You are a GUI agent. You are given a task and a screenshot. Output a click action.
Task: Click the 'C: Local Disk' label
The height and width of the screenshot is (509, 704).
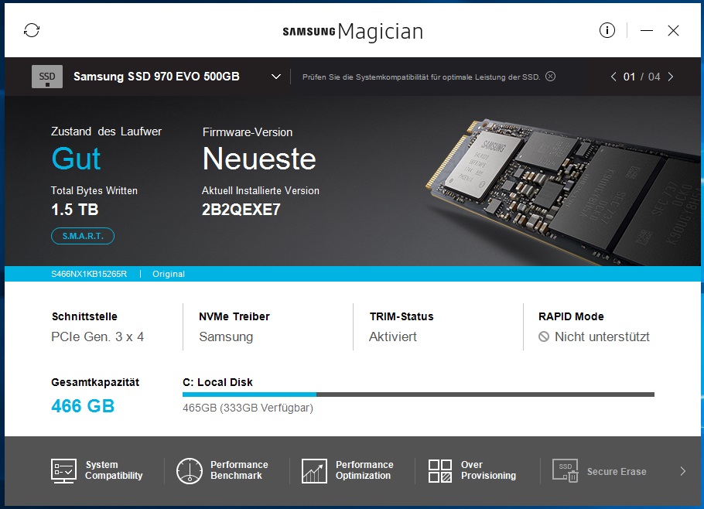pos(217,382)
